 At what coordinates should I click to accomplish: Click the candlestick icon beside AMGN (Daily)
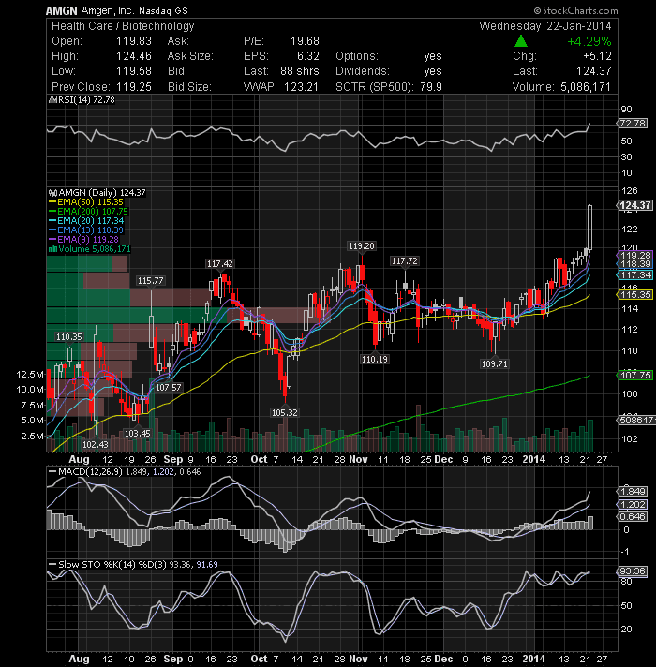(53, 193)
